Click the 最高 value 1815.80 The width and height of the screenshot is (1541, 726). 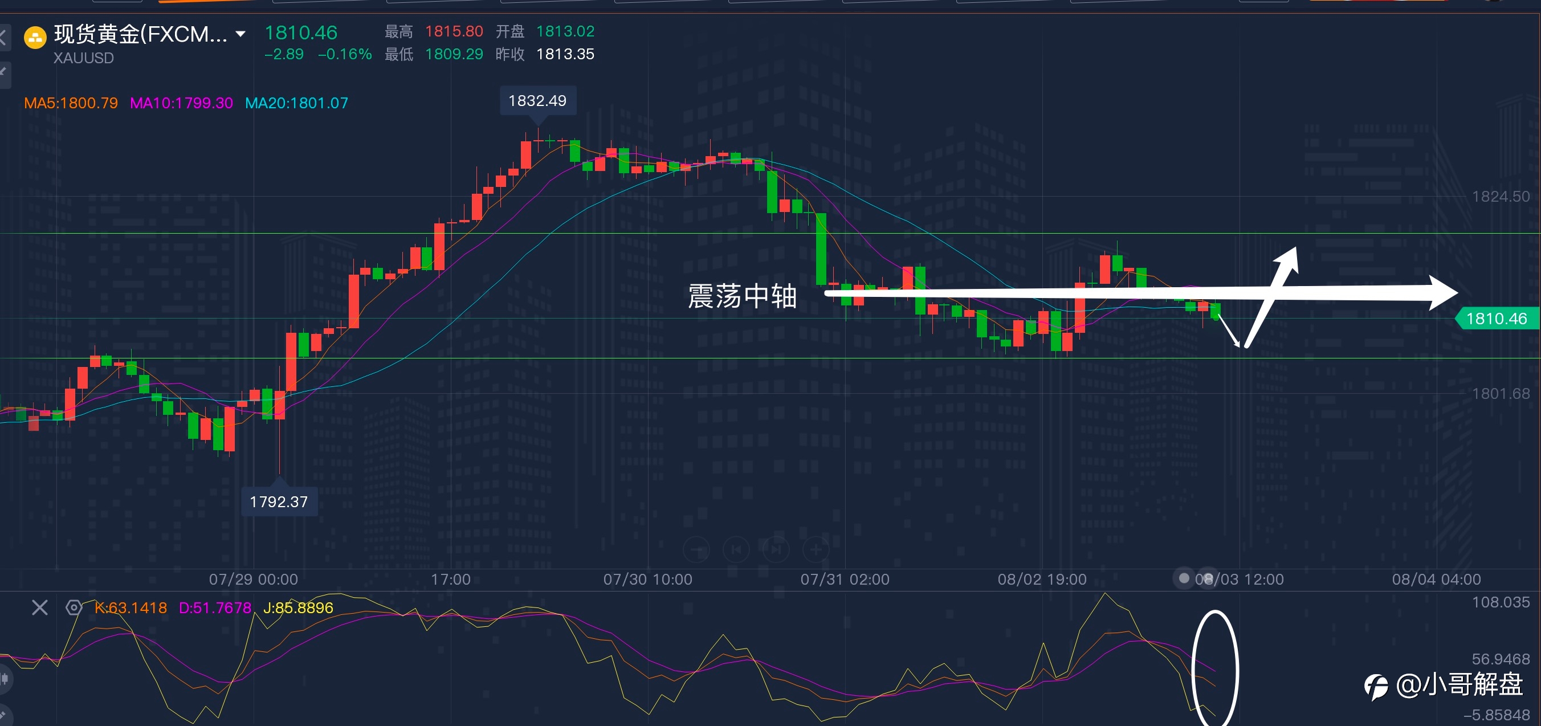coord(454,31)
